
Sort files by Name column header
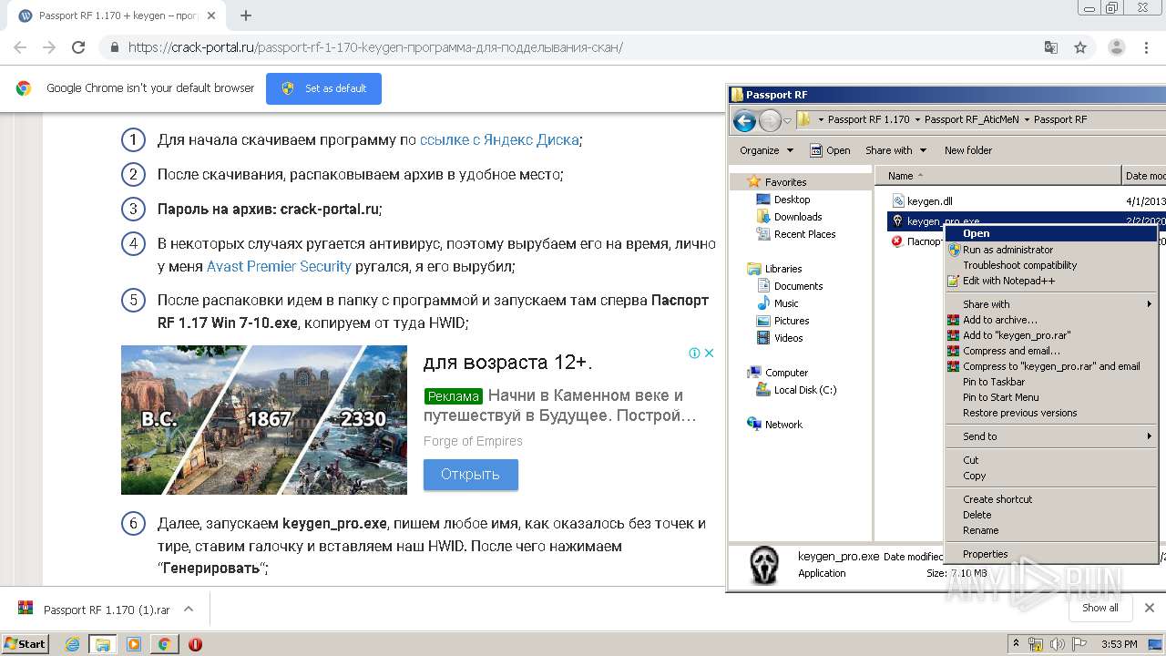tap(997, 176)
